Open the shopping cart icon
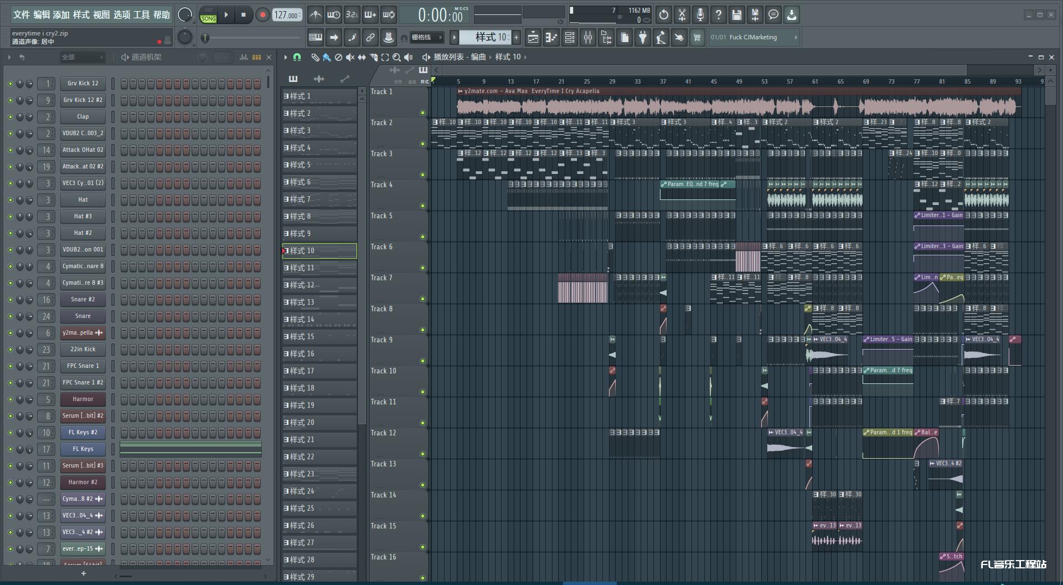Image resolution: width=1063 pixels, height=585 pixels. (x=697, y=38)
